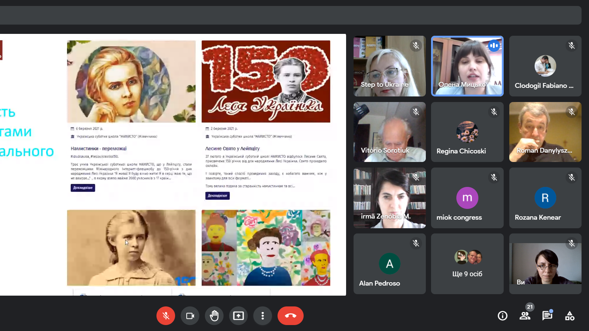This screenshot has width=589, height=331.
Task: Open the 'Намистинки - переможці' article heading
Action: (x=99, y=149)
